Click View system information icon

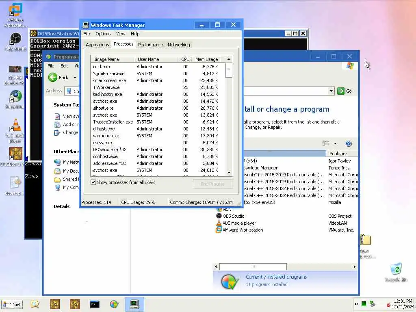57,116
